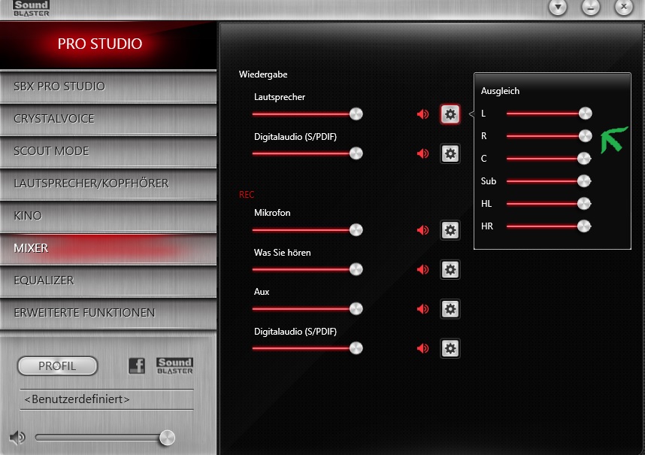Click the PRO STUDIO header banner

coord(108,45)
